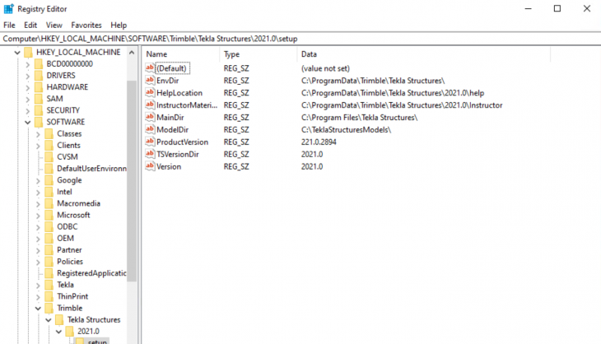
Task: Expand the BCD00000000 key
Action: (28, 64)
